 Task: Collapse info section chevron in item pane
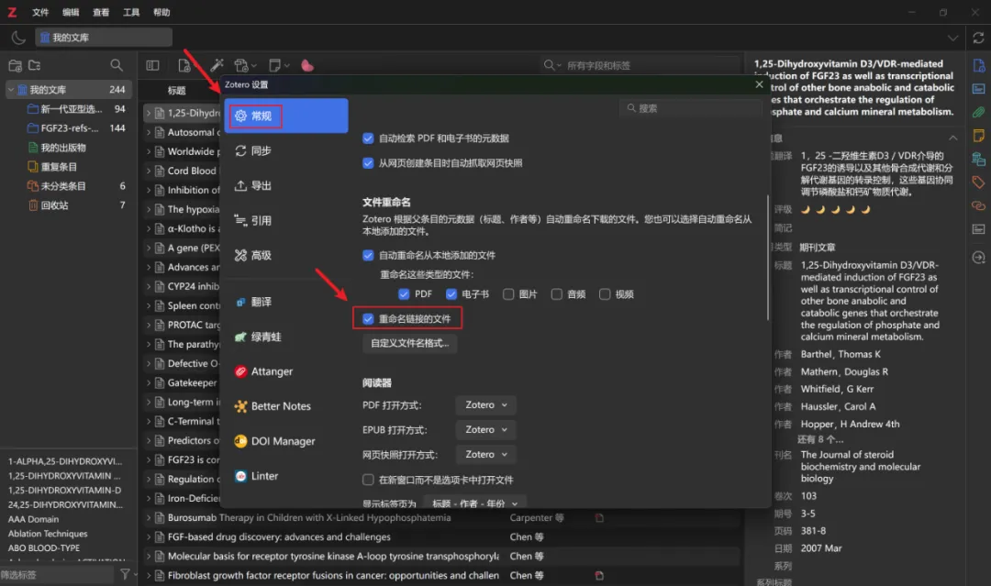pyautogui.click(x=952, y=138)
